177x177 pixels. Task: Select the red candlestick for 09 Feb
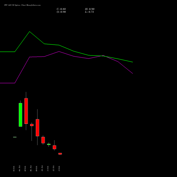[38, 128]
